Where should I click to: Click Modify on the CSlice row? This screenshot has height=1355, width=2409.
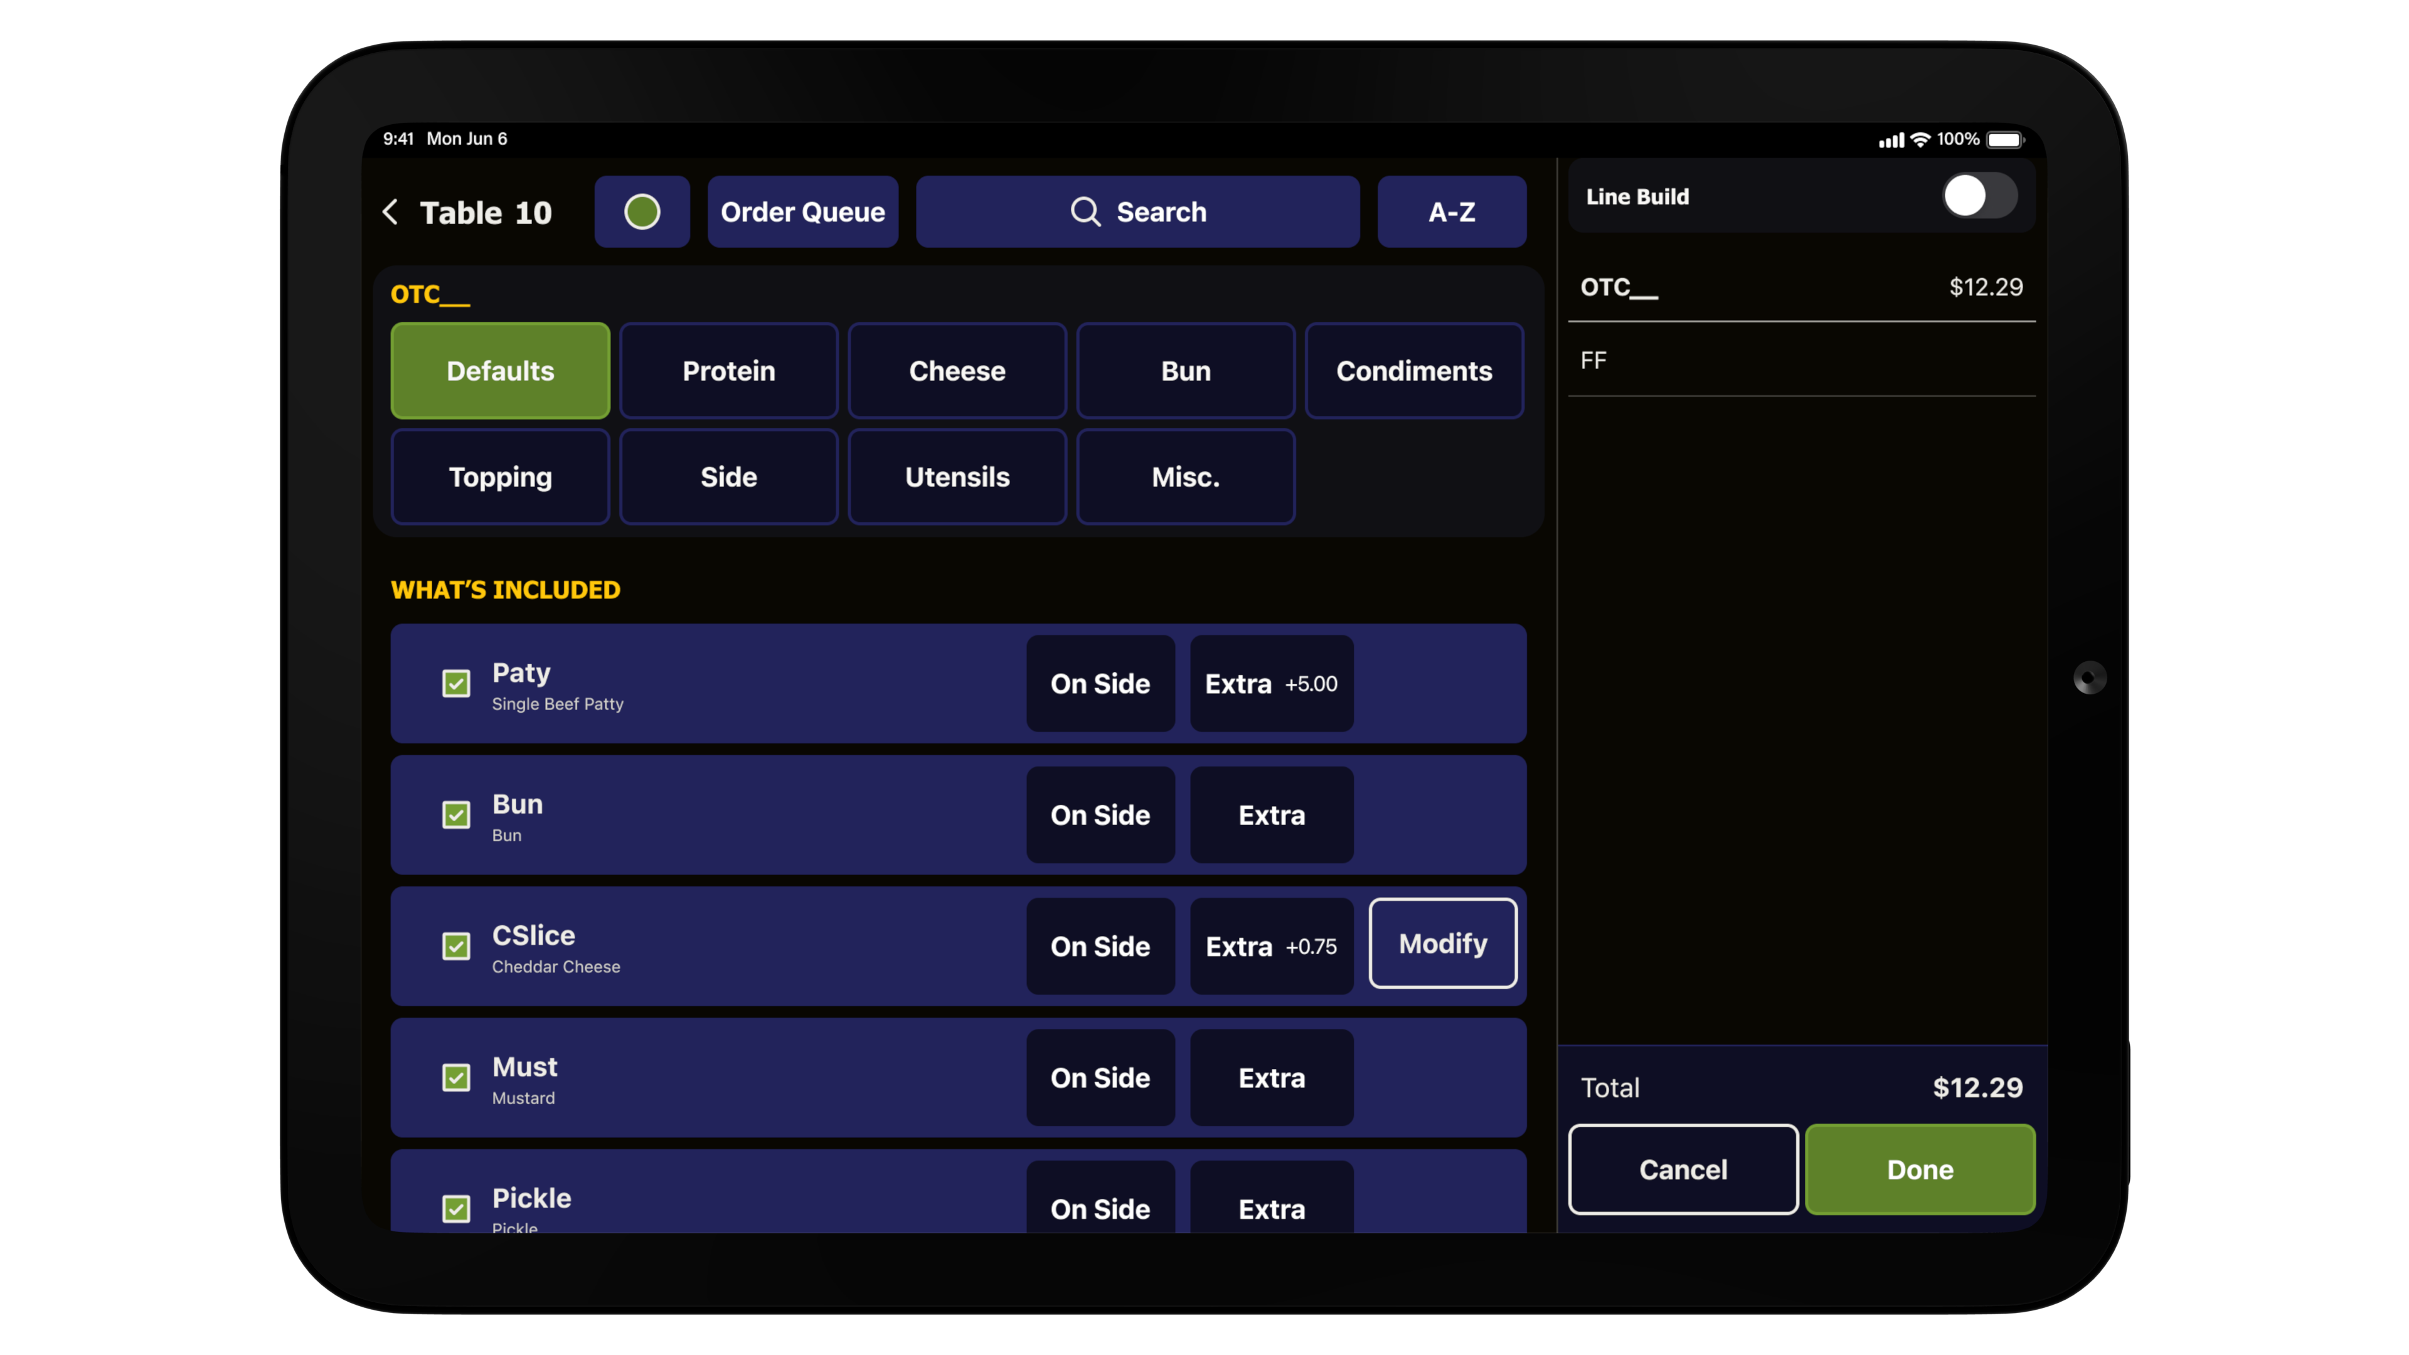click(x=1443, y=943)
